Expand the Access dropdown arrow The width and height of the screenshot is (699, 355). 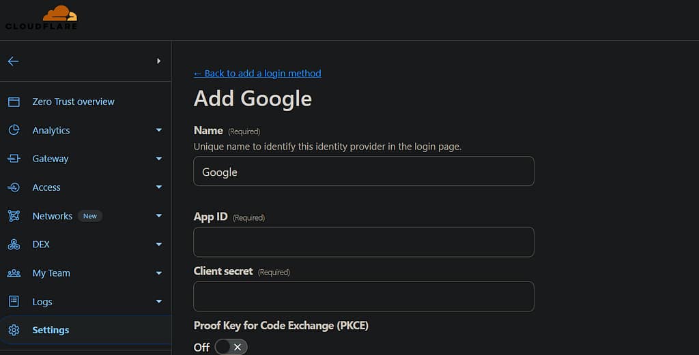(x=159, y=187)
